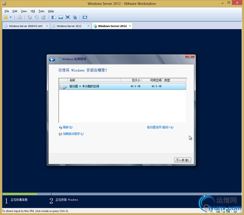Open the Tabs menu
This screenshot has width=244, height=215.
click(41, 11)
